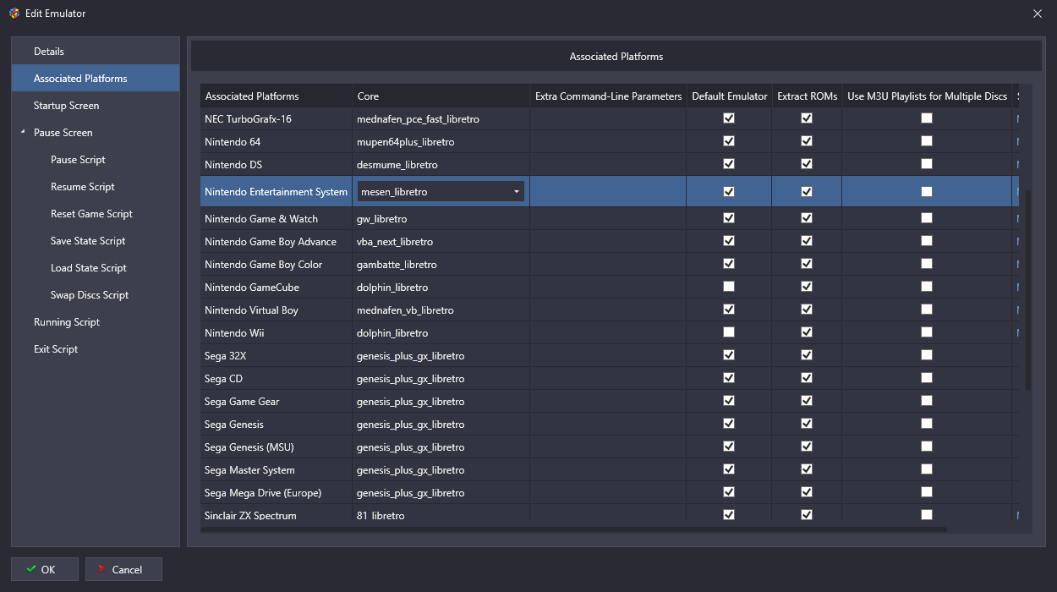Enable M3U Playlists for Sega CD
The height and width of the screenshot is (592, 1057).
(x=927, y=378)
